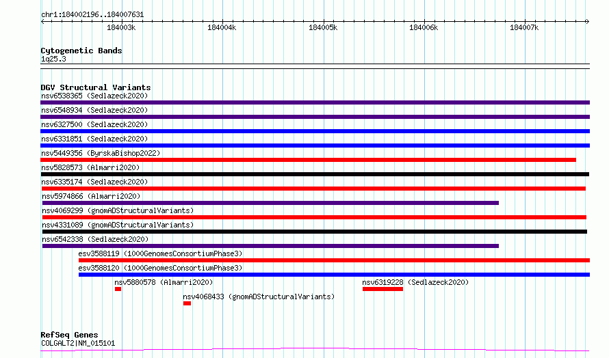Click the purple bar for nsv6542338
The width and height of the screenshot is (609, 358).
point(270,246)
